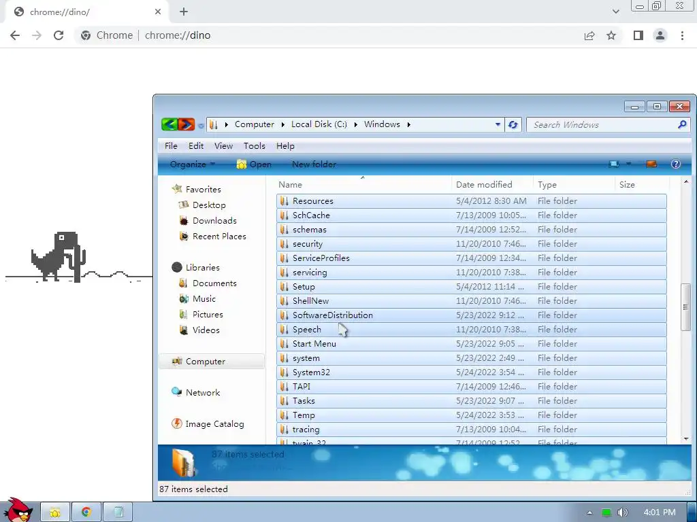The image size is (697, 522).
Task: Expand the arrow after Local Disk (C:)
Action: (x=355, y=125)
